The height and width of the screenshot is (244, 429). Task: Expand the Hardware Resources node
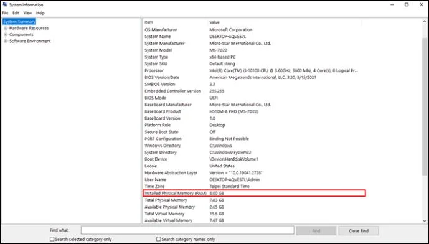6,28
